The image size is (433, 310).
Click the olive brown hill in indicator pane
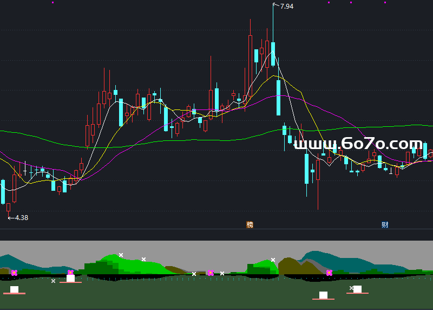pyautogui.click(x=291, y=266)
